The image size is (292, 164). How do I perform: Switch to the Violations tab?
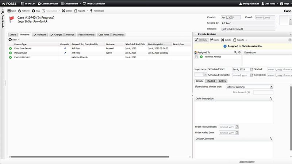[40, 35]
